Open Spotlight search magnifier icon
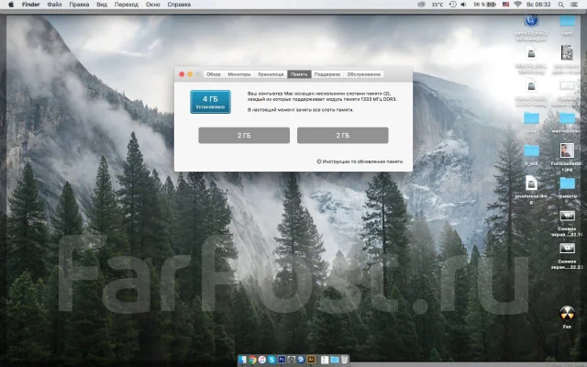Screen dimensions: 587x367 pyautogui.click(x=560, y=5)
